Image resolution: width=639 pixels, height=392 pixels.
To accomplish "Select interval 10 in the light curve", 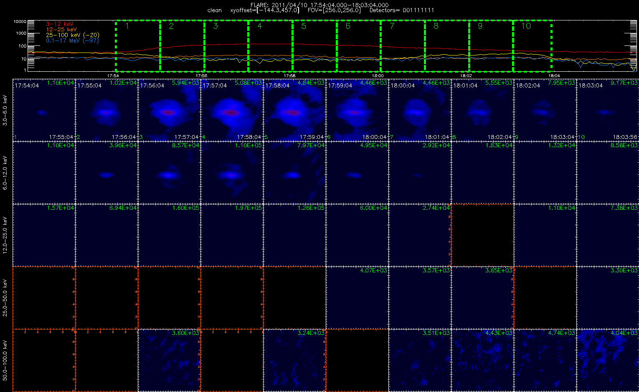I will click(x=532, y=45).
